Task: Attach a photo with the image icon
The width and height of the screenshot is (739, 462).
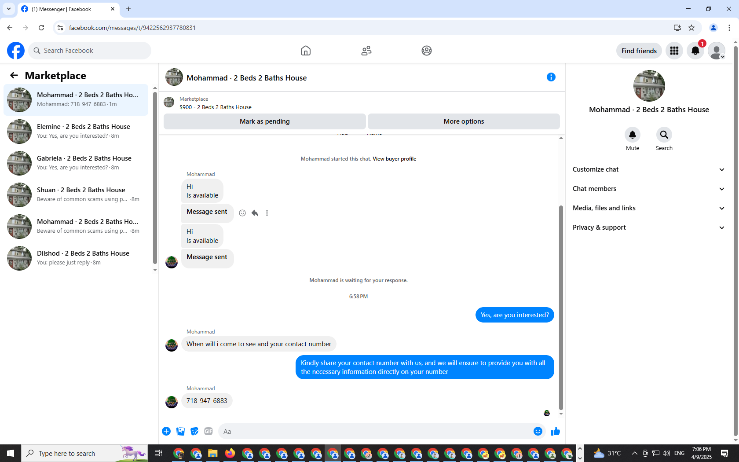Action: 180,431
